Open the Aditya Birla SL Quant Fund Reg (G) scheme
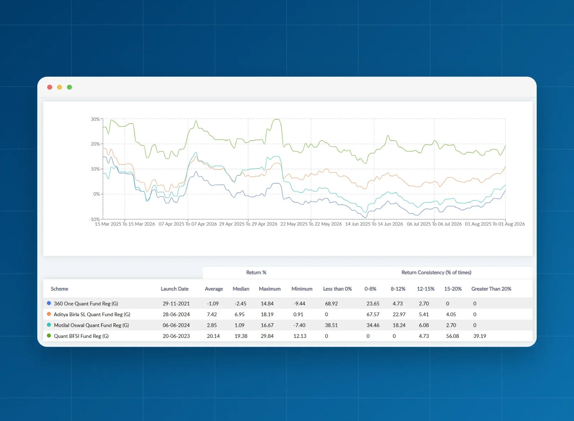Viewport: 574px width, 421px height. tap(92, 314)
